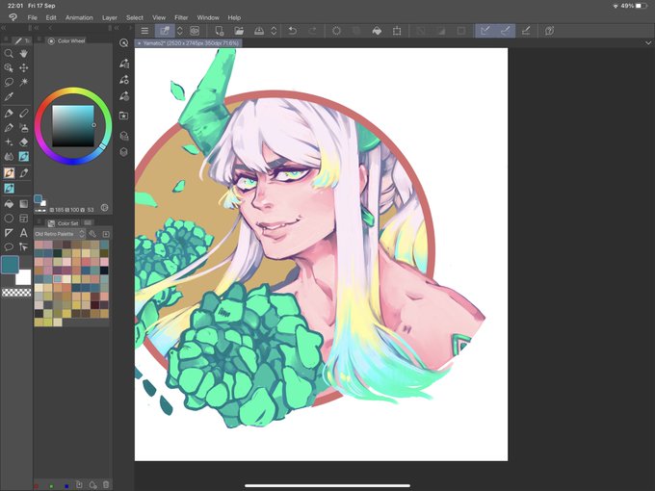Toggle Snap to Ruler in command bar
The width and height of the screenshot is (655, 491).
click(x=485, y=31)
